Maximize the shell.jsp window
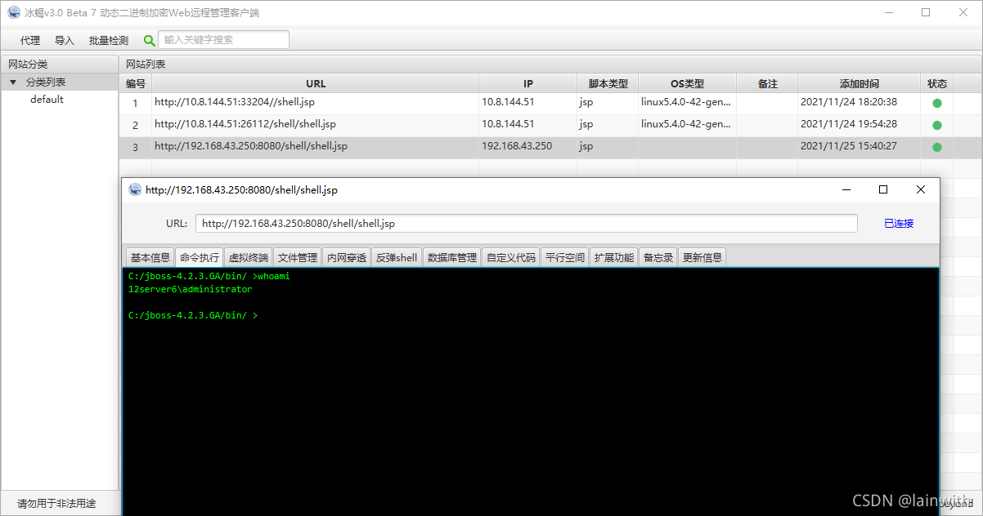Viewport: 983px width, 516px height. [x=883, y=189]
